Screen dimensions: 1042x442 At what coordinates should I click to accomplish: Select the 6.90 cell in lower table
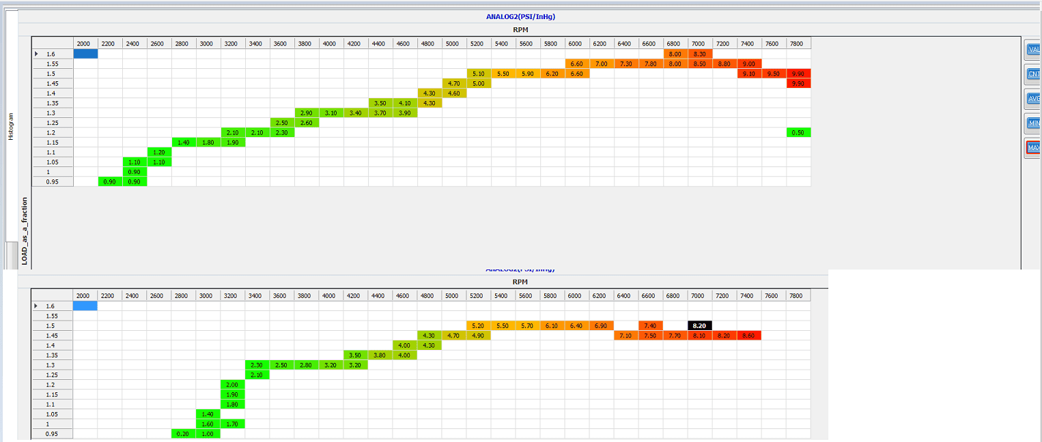[x=602, y=326]
